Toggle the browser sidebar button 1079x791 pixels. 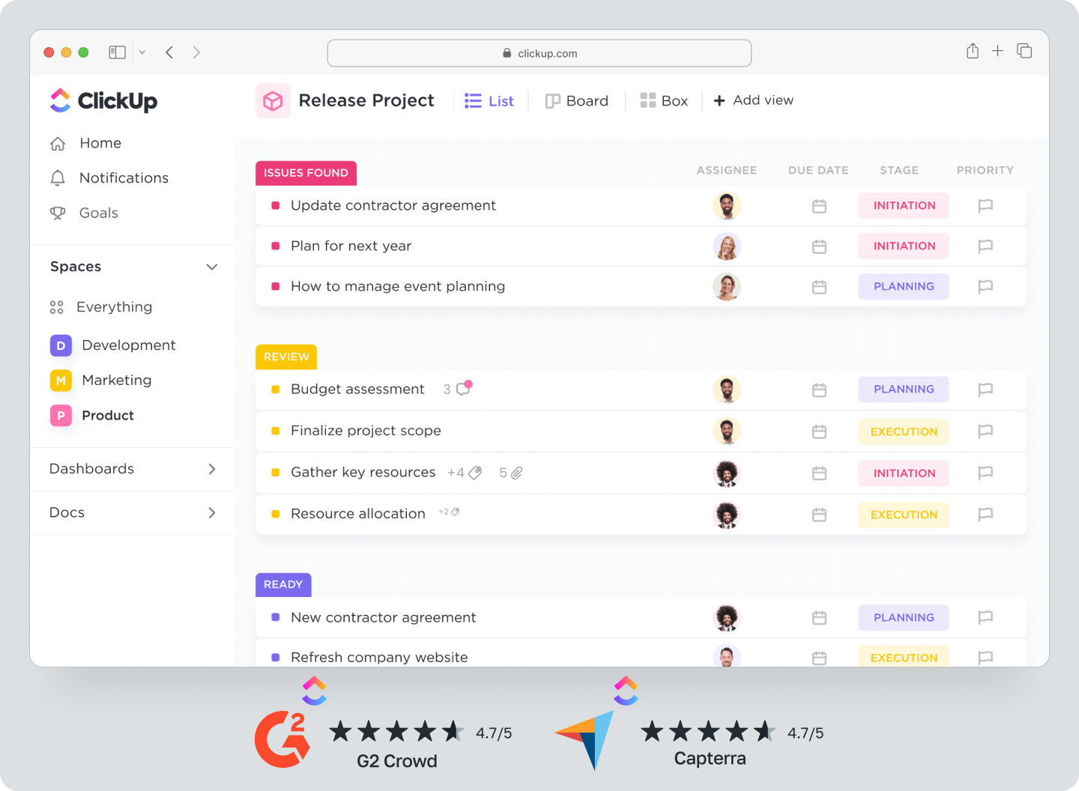click(117, 52)
